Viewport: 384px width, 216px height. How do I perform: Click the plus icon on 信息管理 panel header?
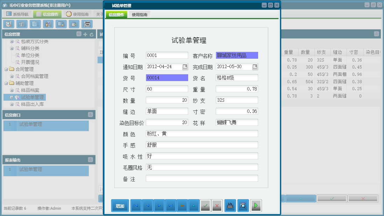[86, 34]
